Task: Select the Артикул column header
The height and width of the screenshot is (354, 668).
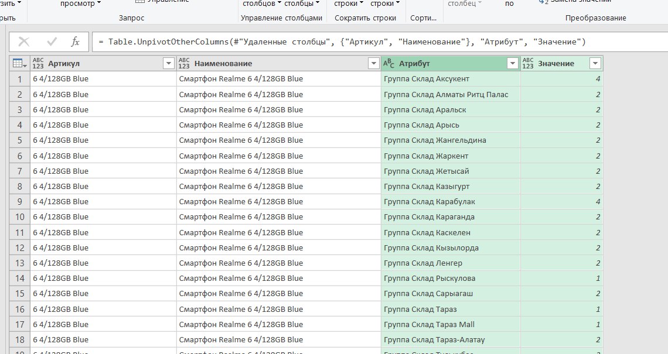Action: tap(103, 63)
